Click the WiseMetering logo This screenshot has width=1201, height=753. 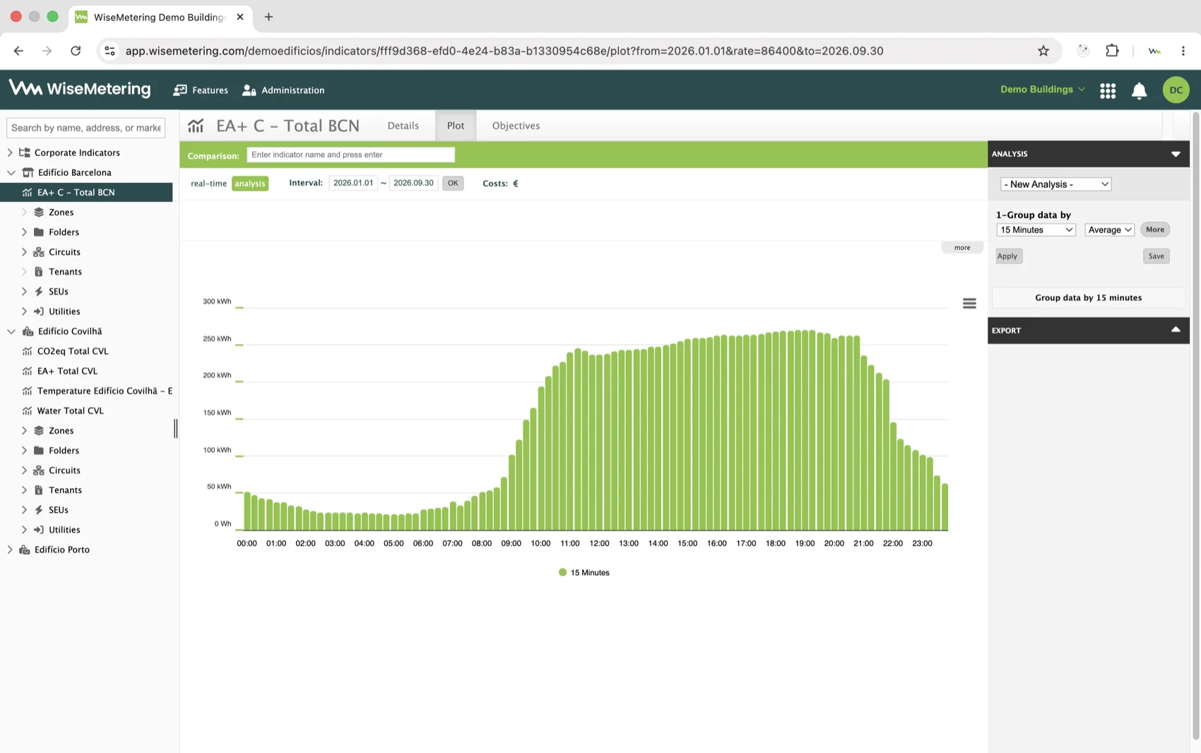click(80, 89)
